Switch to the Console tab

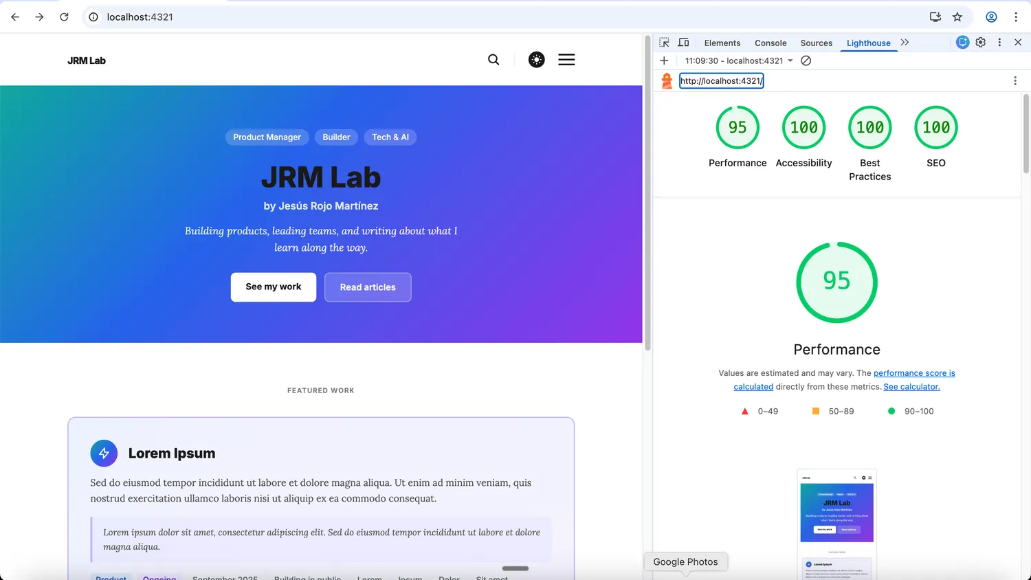coord(771,43)
